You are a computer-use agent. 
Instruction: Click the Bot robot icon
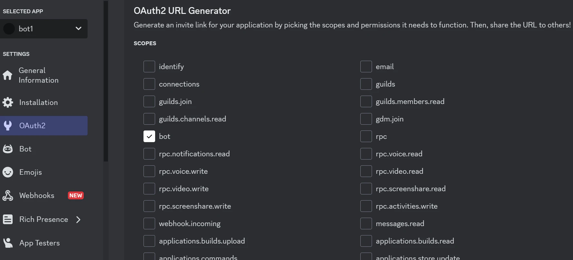click(x=8, y=149)
